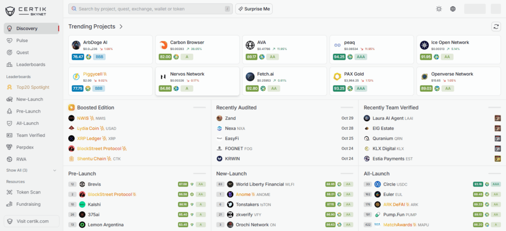Click the PAX Gold AAA rating badge
This screenshot has height=231, width=506.
tap(361, 88)
